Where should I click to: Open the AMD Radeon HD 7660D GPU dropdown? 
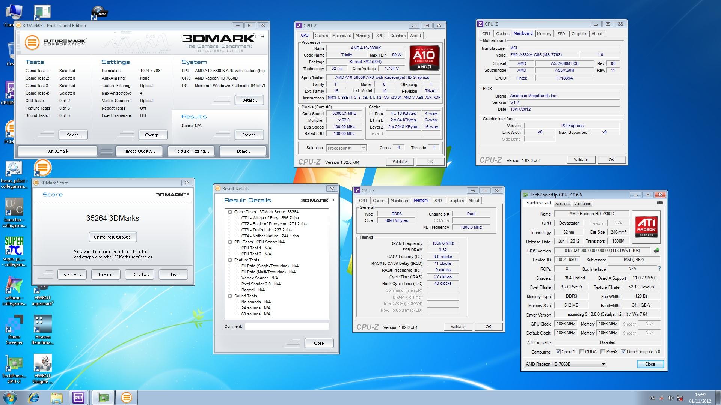coord(565,364)
